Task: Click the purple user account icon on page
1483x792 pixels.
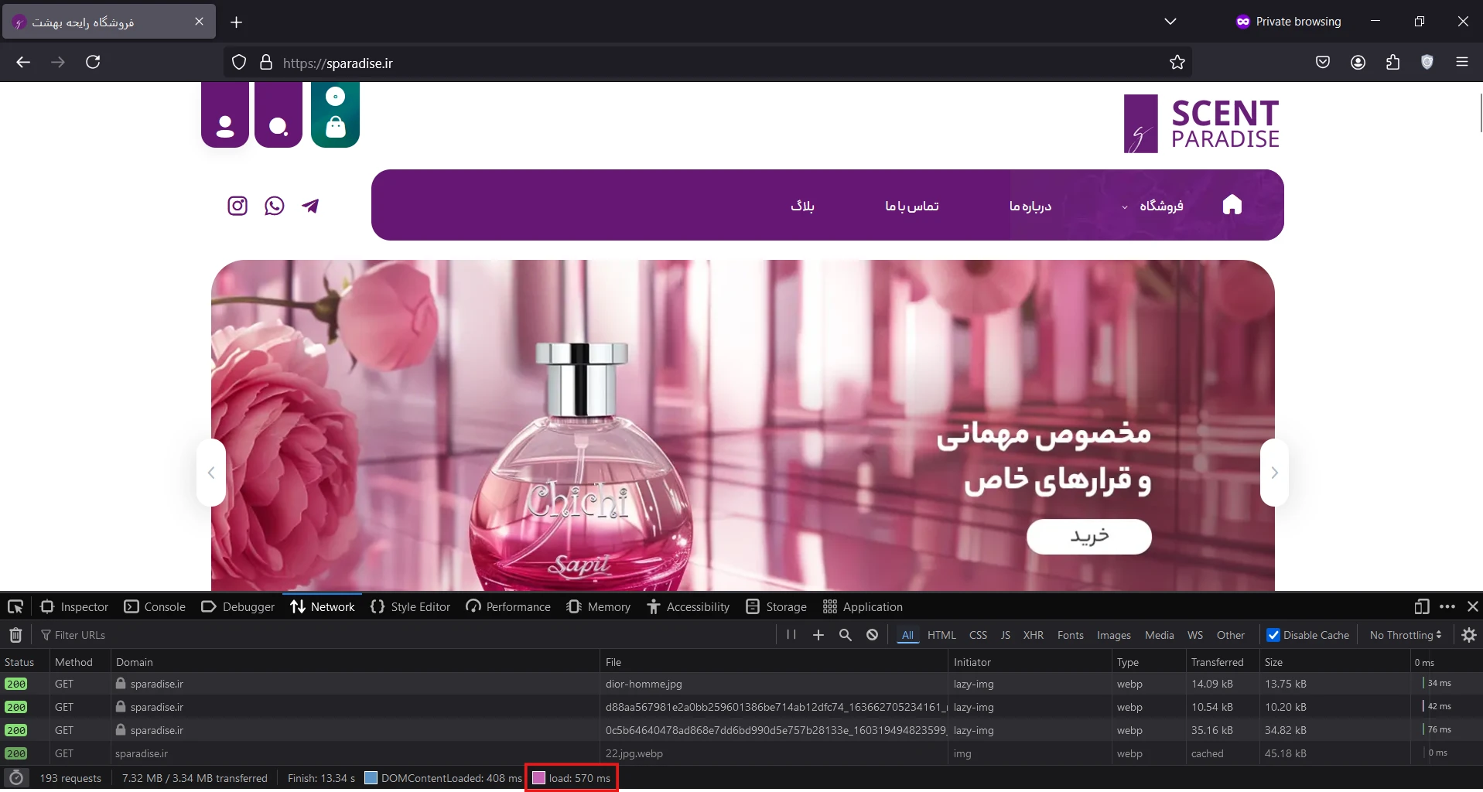Action: click(x=225, y=115)
